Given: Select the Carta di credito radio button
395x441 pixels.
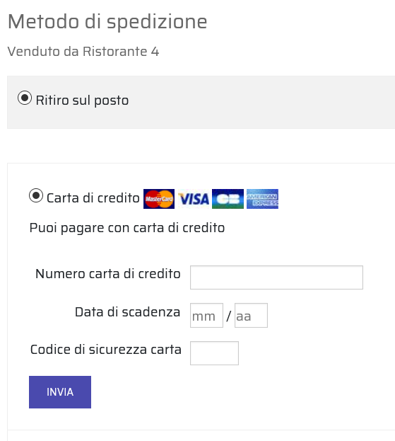Looking at the screenshot, I should (x=36, y=195).
